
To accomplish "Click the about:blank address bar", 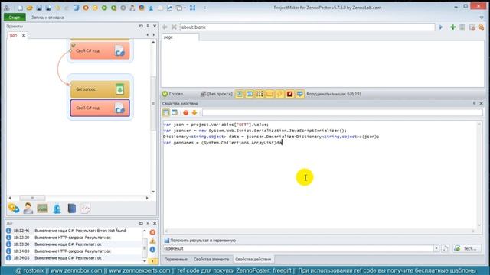I will (x=307, y=27).
